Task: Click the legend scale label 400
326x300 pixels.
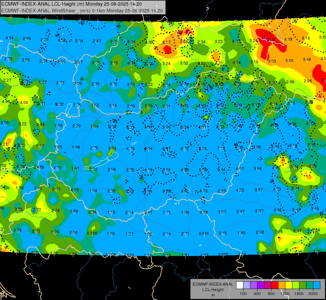Action: click(257, 294)
